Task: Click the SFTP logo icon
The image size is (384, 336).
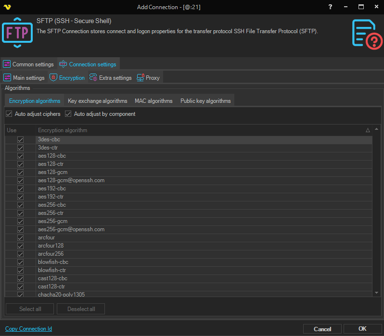Action: point(17,33)
